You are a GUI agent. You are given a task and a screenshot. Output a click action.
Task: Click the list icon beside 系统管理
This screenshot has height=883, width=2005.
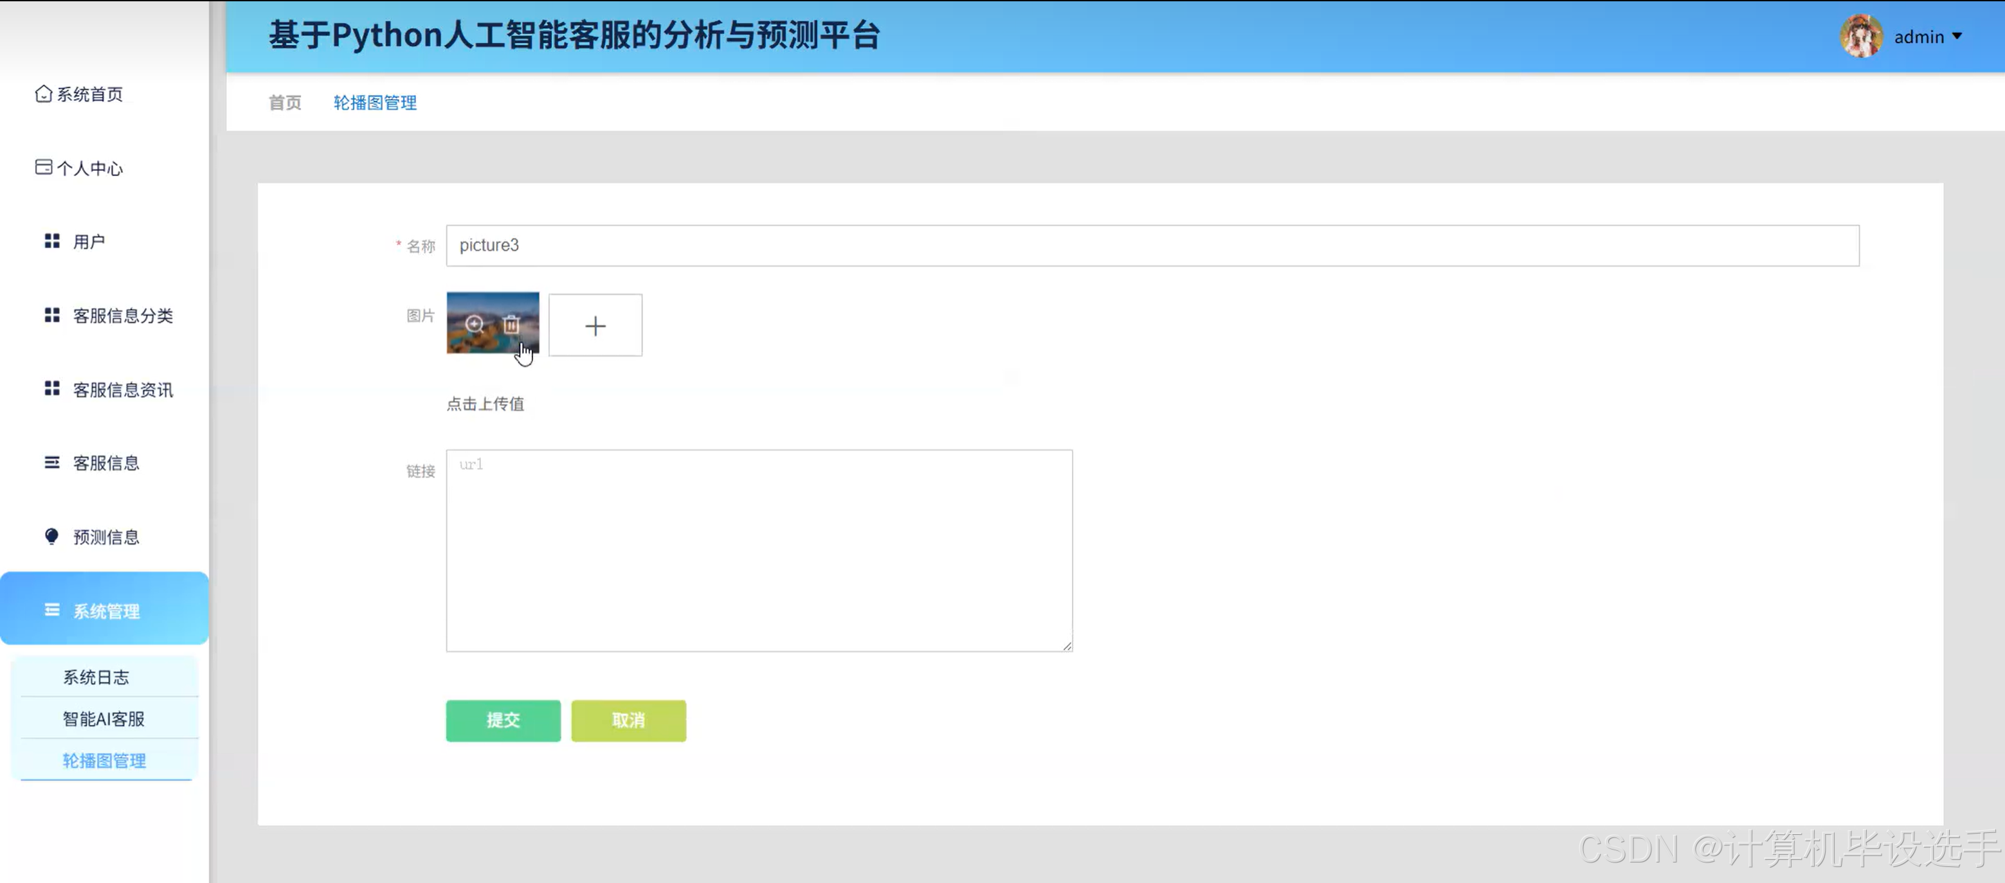coord(52,610)
